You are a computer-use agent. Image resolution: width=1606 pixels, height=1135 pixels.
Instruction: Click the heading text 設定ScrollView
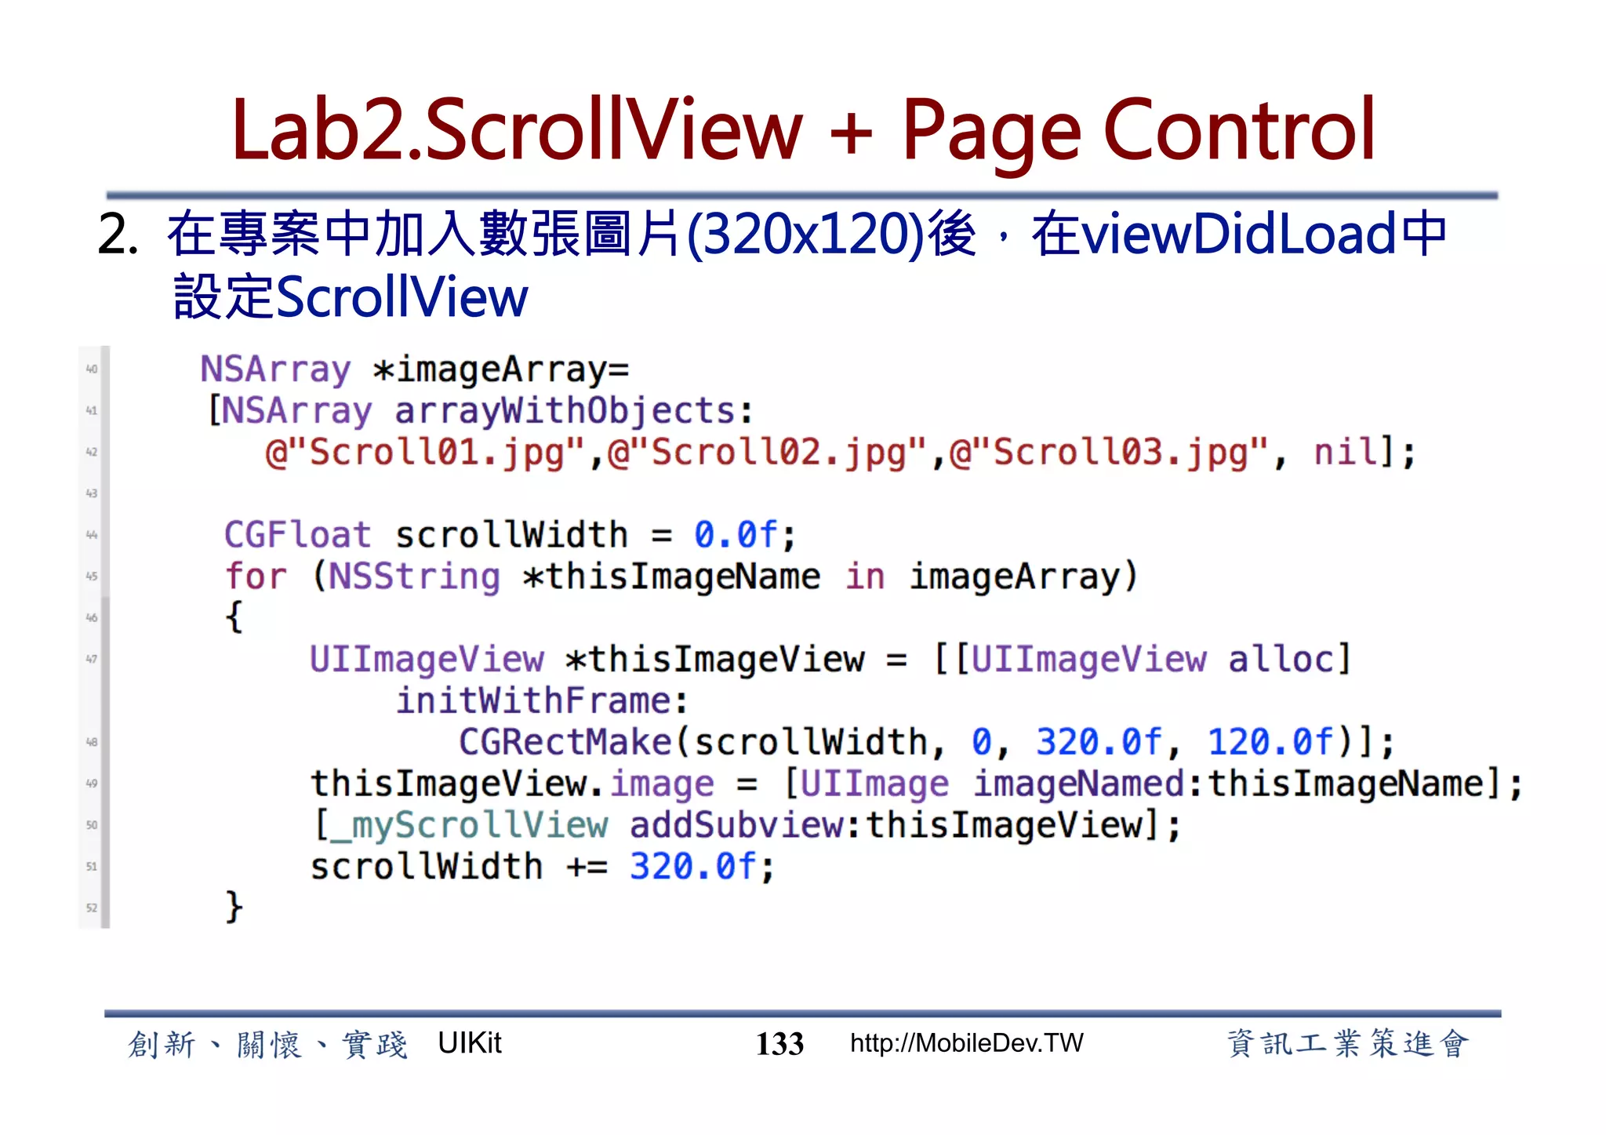[351, 297]
